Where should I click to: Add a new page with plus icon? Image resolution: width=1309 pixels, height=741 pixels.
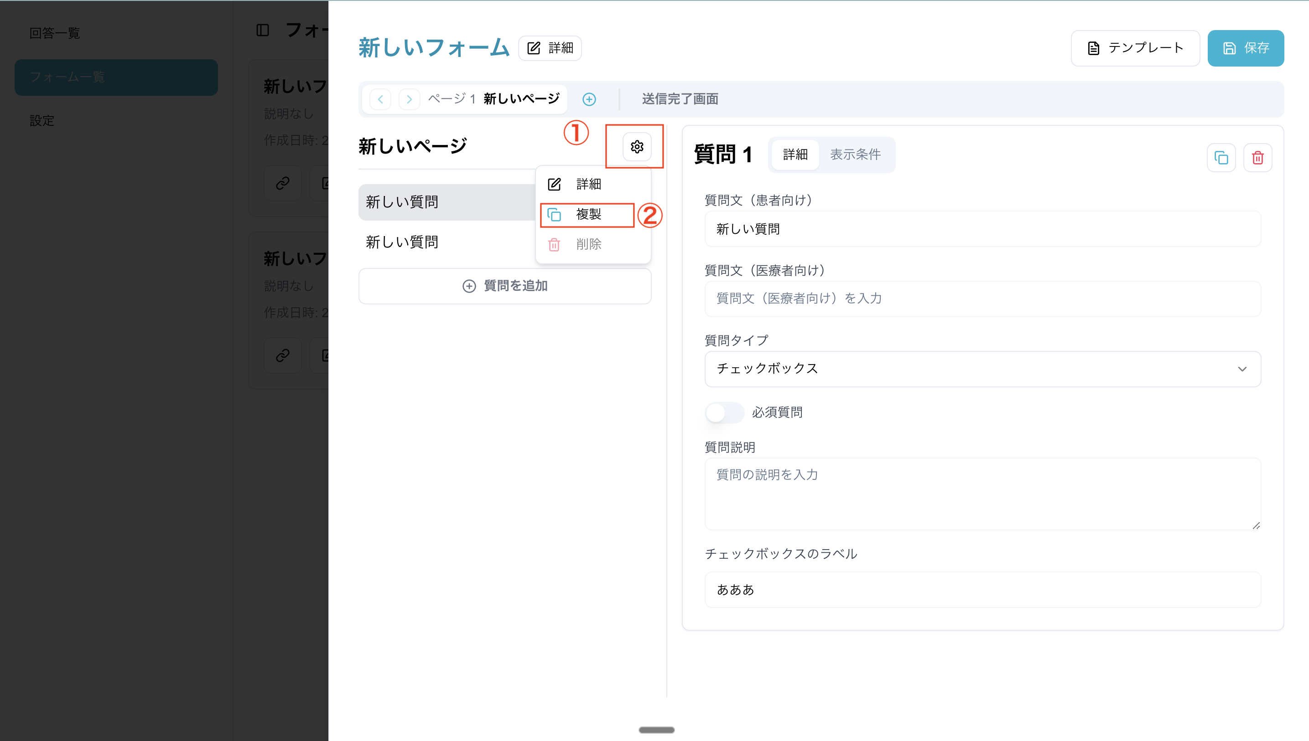point(589,99)
